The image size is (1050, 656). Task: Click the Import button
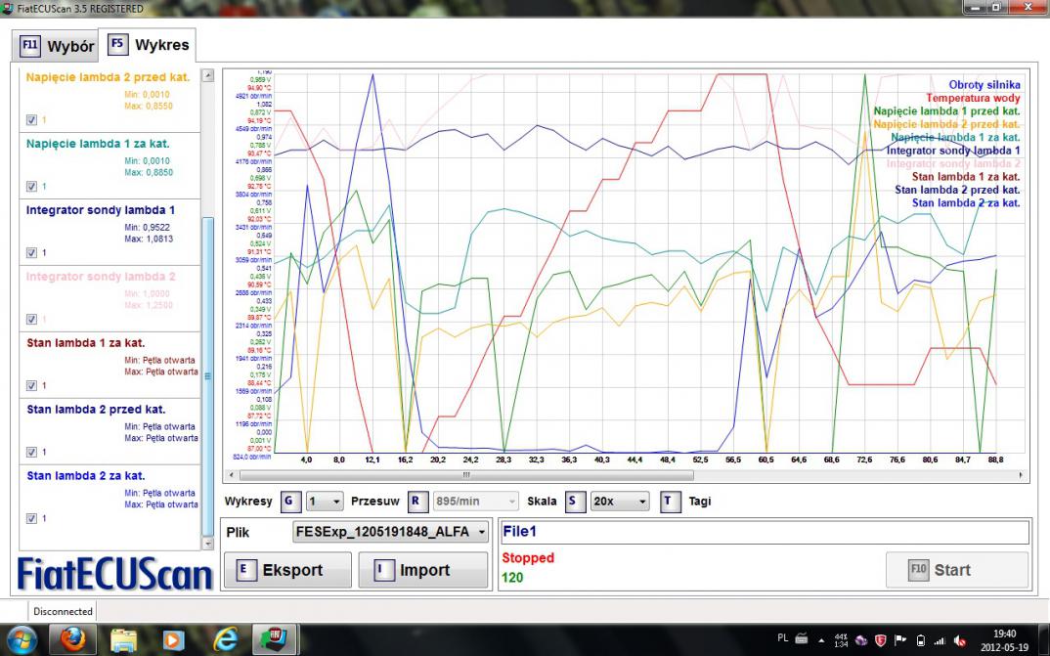(422, 570)
